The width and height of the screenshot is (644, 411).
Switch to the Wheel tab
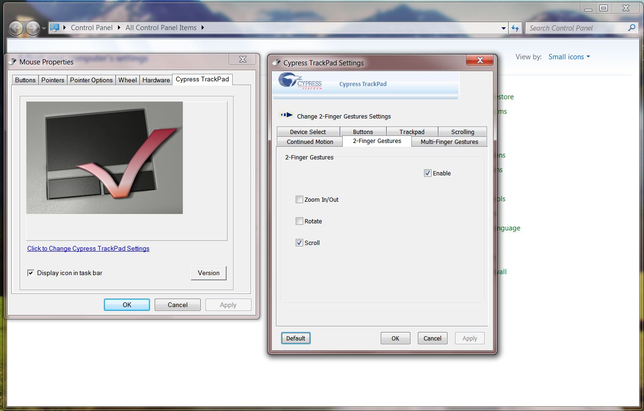pyautogui.click(x=127, y=80)
